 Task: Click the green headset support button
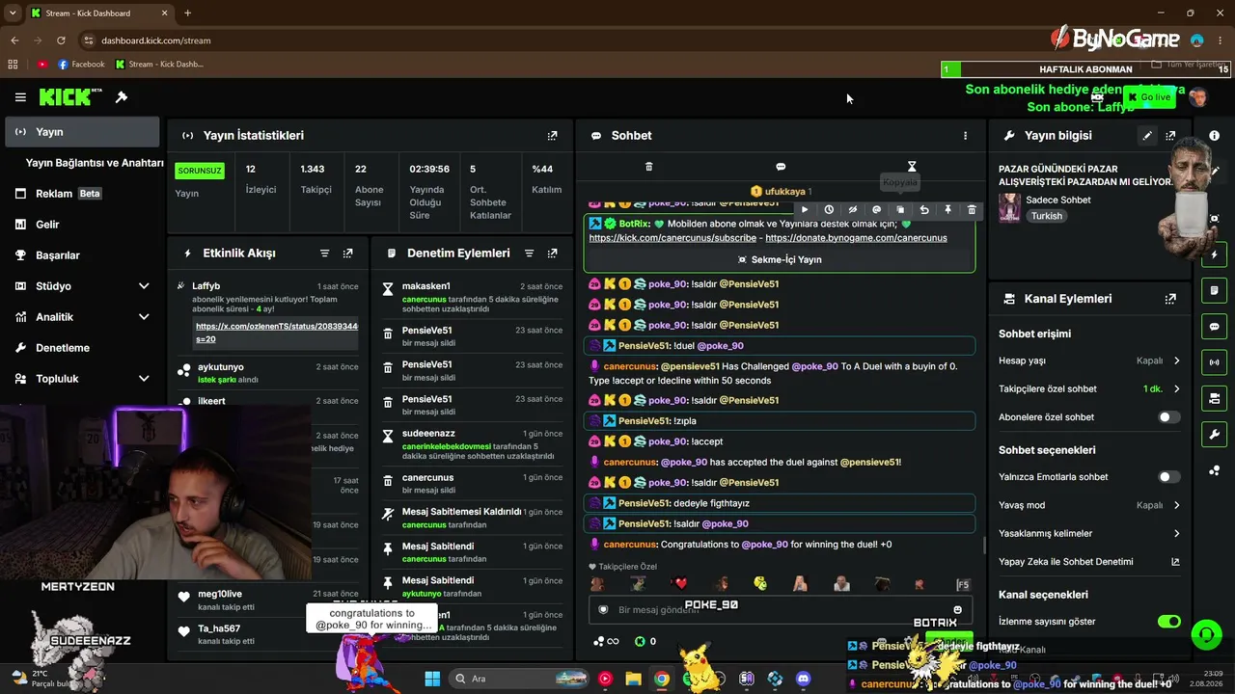point(1206,634)
